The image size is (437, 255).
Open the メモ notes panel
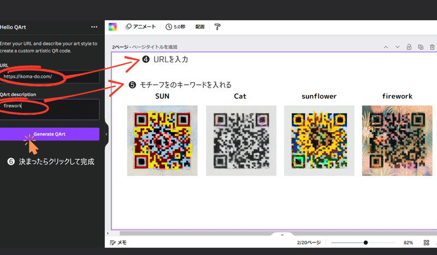click(118, 242)
